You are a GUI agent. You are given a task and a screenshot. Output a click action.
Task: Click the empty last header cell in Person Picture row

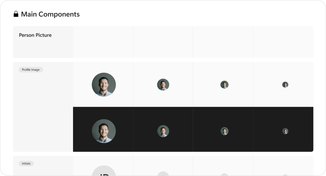coord(283,42)
